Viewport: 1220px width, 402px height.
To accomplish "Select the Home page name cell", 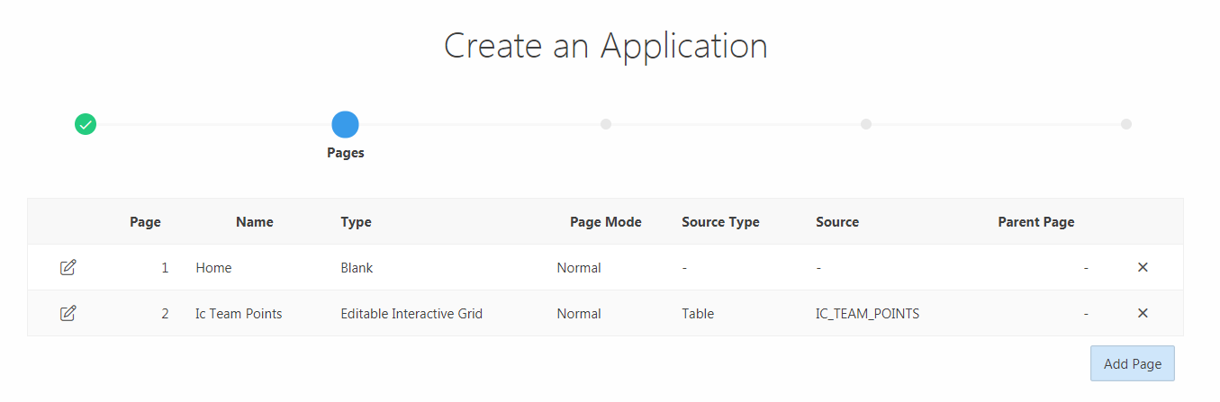I will click(x=213, y=267).
